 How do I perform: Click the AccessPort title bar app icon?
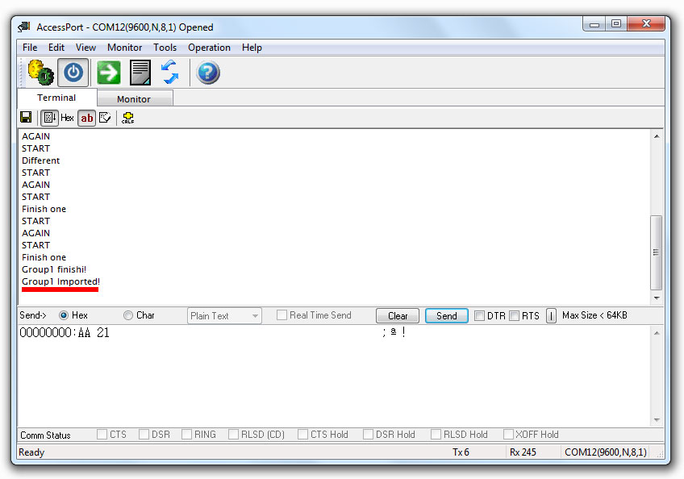[x=24, y=27]
